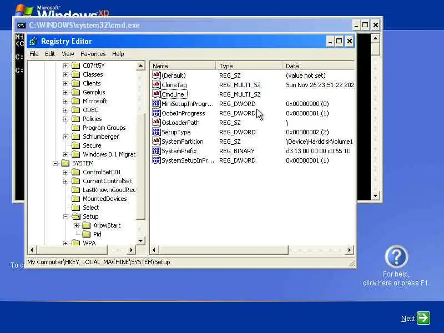444x333 pixels.
Task: Expand the C07ft5Y key
Action: click(x=65, y=65)
